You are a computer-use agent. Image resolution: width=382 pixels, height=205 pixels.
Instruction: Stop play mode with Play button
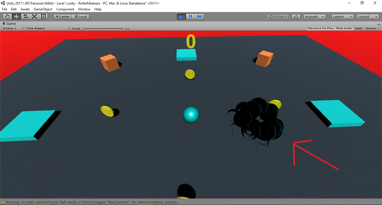(x=181, y=17)
